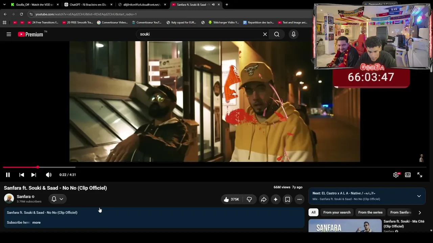Open 'Repartition des tach...' bookmark
Screen dimensions: 433x243
tap(258, 23)
